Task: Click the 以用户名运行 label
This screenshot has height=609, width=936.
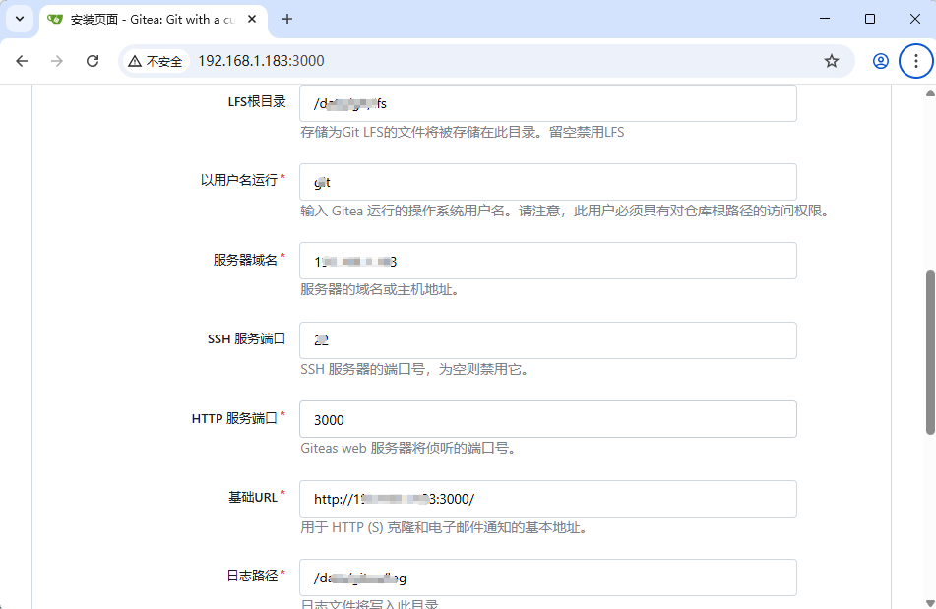Action: 239,180
